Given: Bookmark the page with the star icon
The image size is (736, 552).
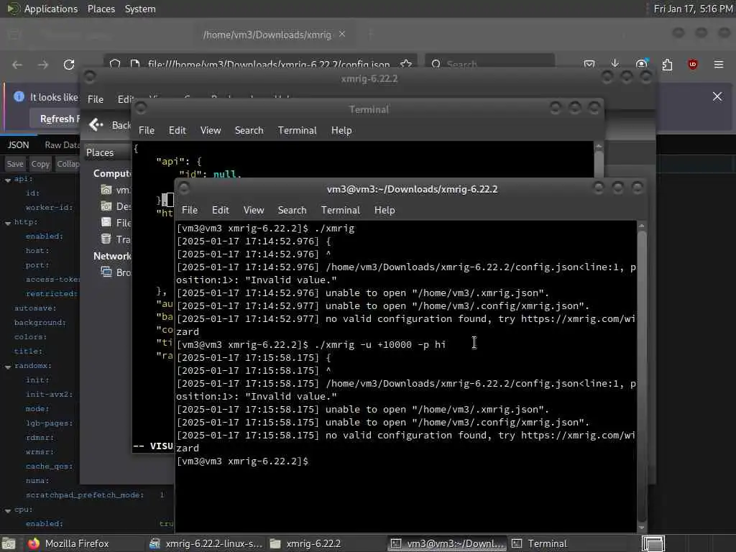Looking at the screenshot, I should 406,64.
